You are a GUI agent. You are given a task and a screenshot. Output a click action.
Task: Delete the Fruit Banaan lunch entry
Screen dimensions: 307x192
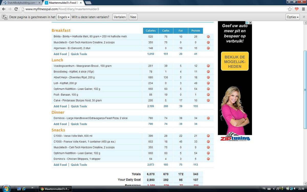(x=208, y=95)
